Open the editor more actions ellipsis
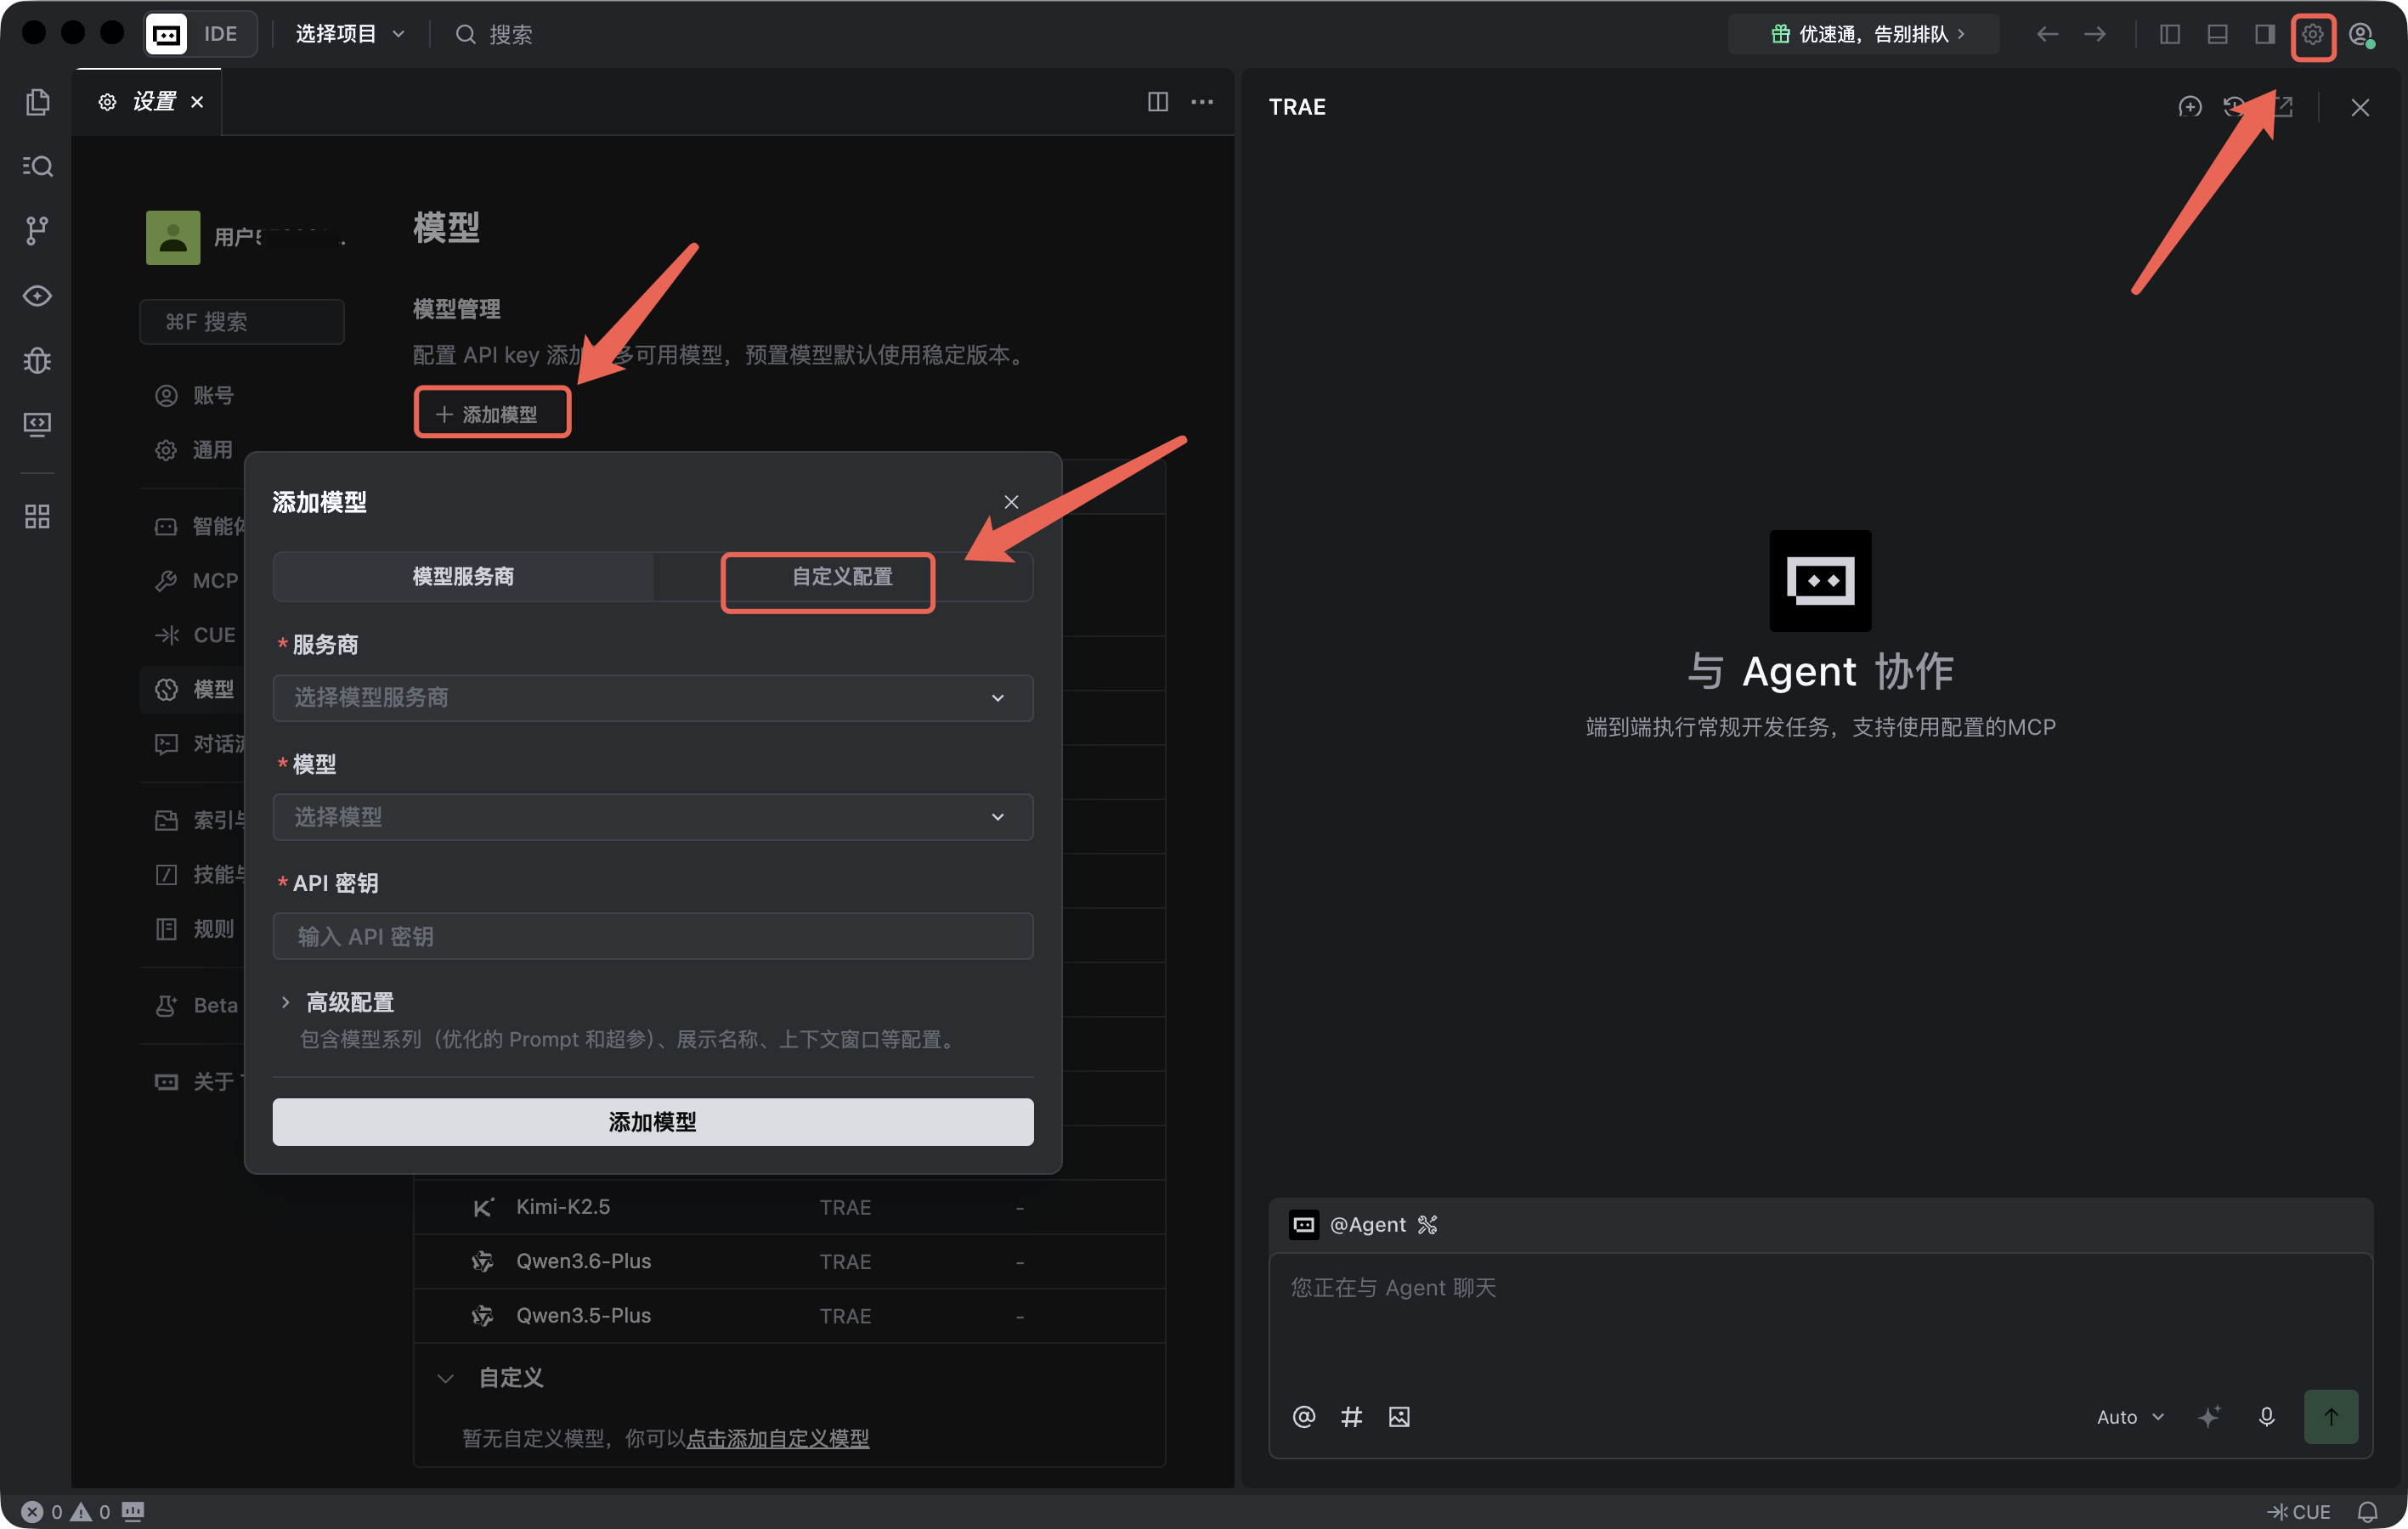The height and width of the screenshot is (1529, 2408). pos(1202,102)
